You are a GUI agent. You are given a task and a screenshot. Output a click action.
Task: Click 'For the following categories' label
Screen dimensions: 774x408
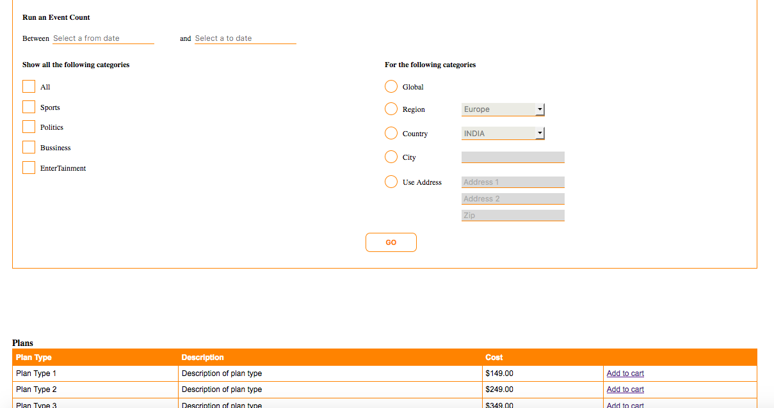coord(430,65)
